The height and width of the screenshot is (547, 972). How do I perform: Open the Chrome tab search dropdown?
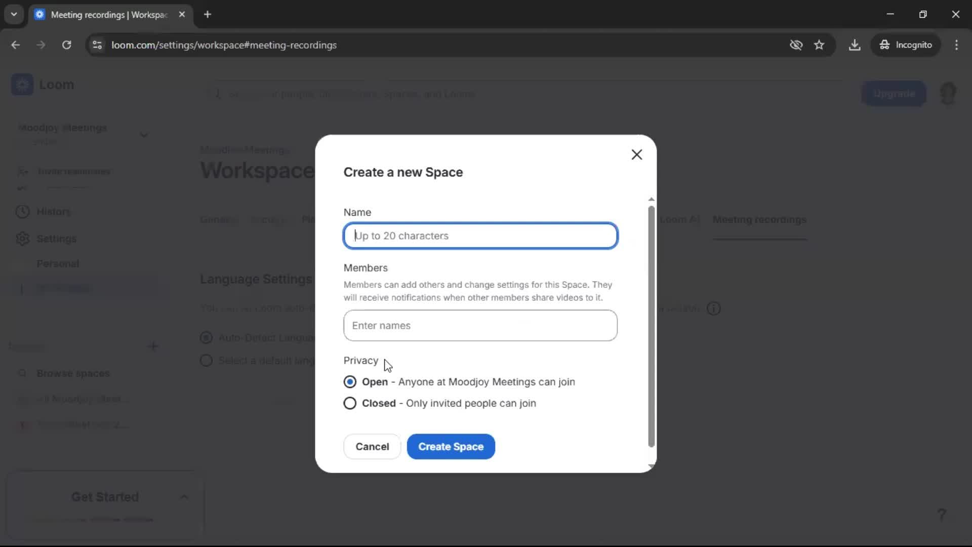(14, 14)
